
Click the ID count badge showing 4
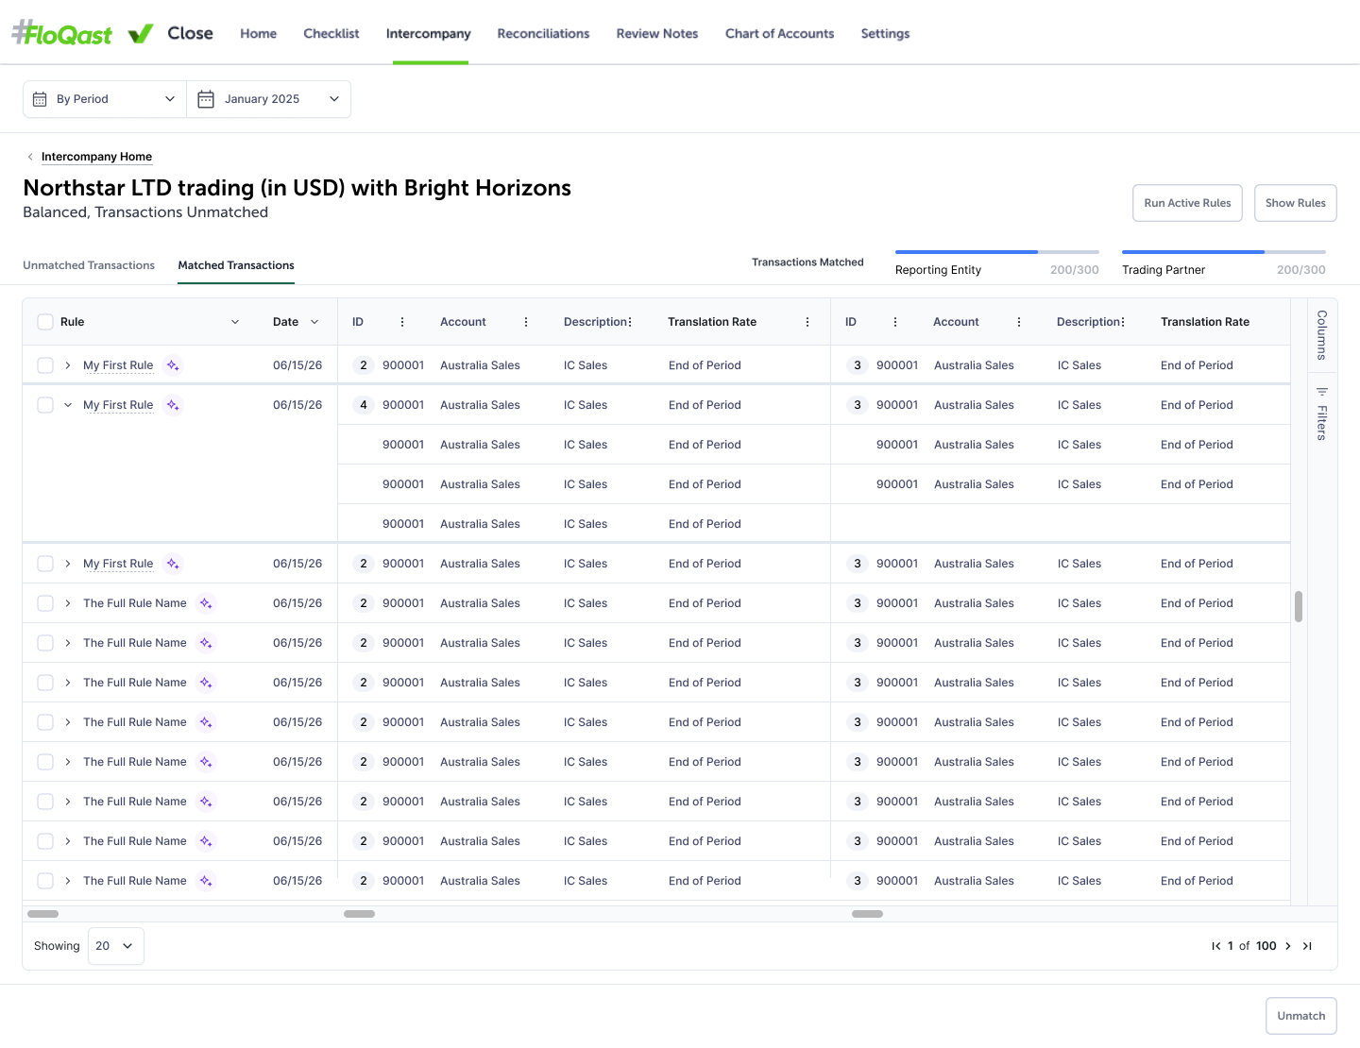pos(364,405)
